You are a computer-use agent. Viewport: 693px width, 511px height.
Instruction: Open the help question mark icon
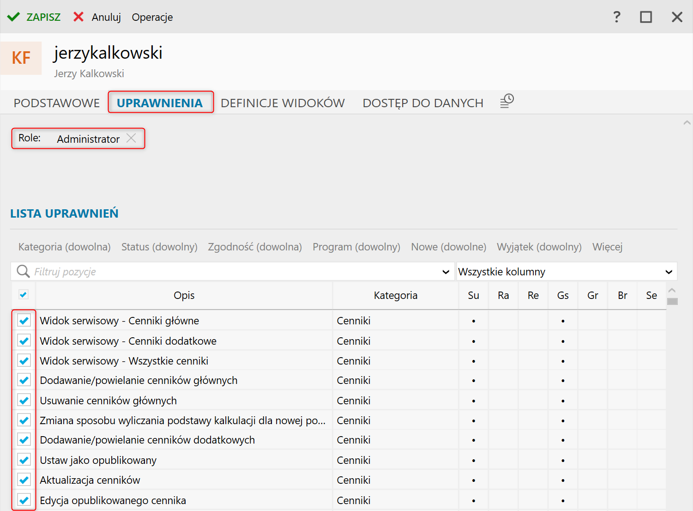pos(616,17)
